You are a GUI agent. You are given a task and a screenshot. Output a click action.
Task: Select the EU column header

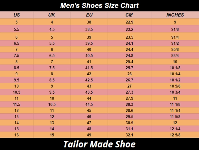[89, 15]
